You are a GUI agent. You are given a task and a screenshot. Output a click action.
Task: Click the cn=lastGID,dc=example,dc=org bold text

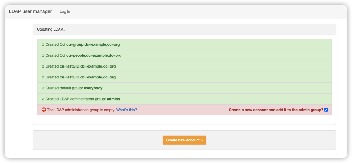[88, 66]
